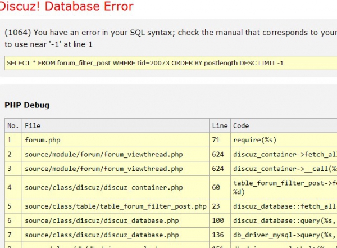The height and width of the screenshot is (248, 337).
Task: Select forum.php file cell
Action: tap(116, 140)
